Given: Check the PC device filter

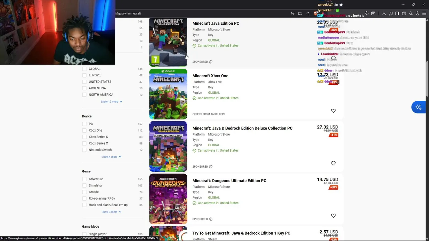Looking at the screenshot, I should [x=84, y=124].
